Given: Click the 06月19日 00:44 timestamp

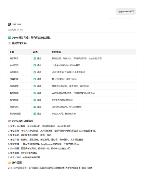Looking at the screenshot, I should (116, 18).
